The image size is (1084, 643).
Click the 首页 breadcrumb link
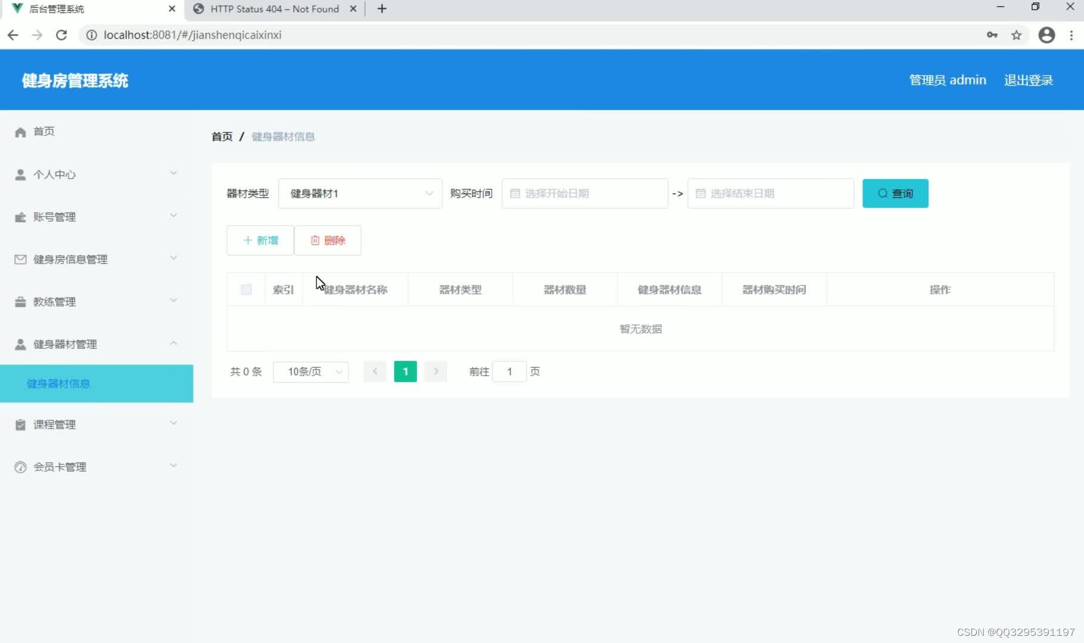[x=222, y=137]
